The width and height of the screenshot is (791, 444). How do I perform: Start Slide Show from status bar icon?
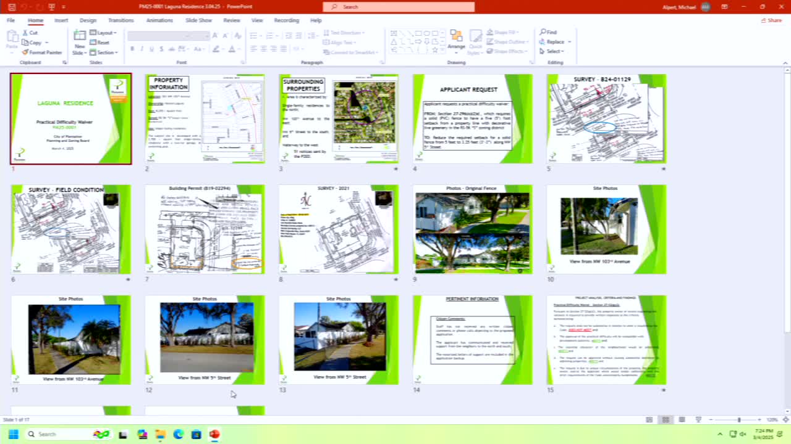point(698,419)
